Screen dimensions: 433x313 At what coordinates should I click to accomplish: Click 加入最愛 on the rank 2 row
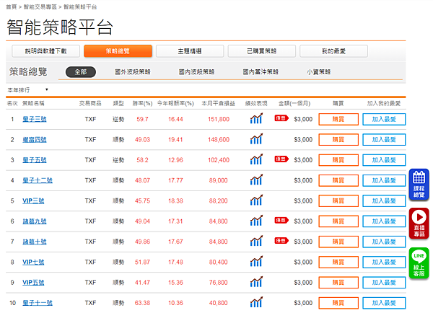point(384,140)
